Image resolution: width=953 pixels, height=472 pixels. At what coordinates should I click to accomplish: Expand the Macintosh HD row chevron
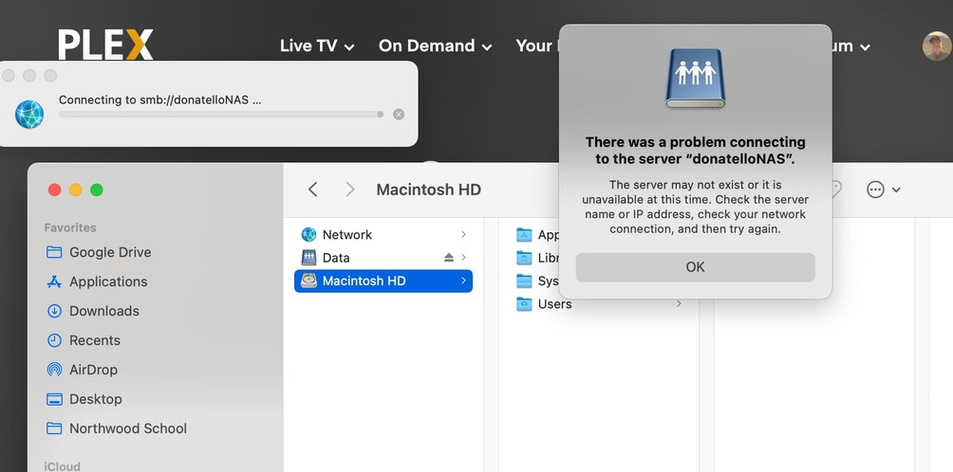click(x=464, y=281)
